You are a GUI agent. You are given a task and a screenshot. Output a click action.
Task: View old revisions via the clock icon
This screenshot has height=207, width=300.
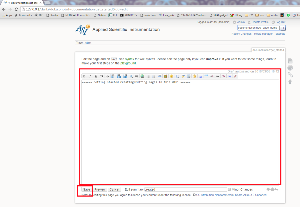(290, 67)
